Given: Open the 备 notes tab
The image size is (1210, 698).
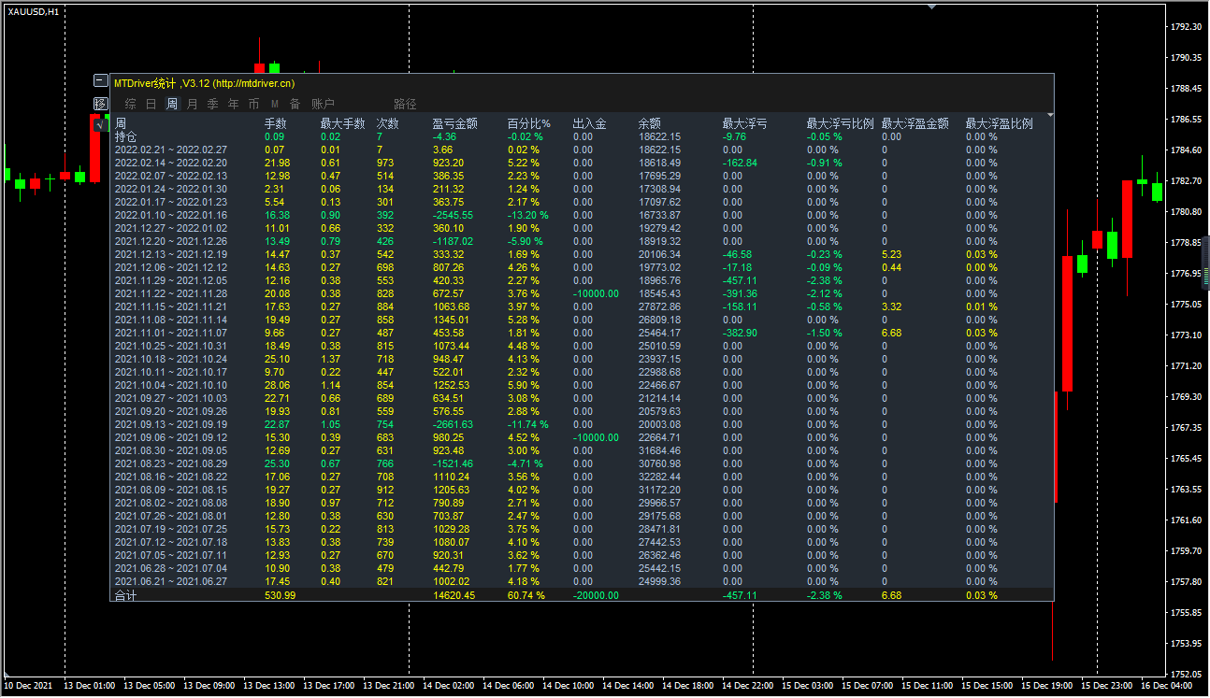Looking at the screenshot, I should [x=295, y=104].
